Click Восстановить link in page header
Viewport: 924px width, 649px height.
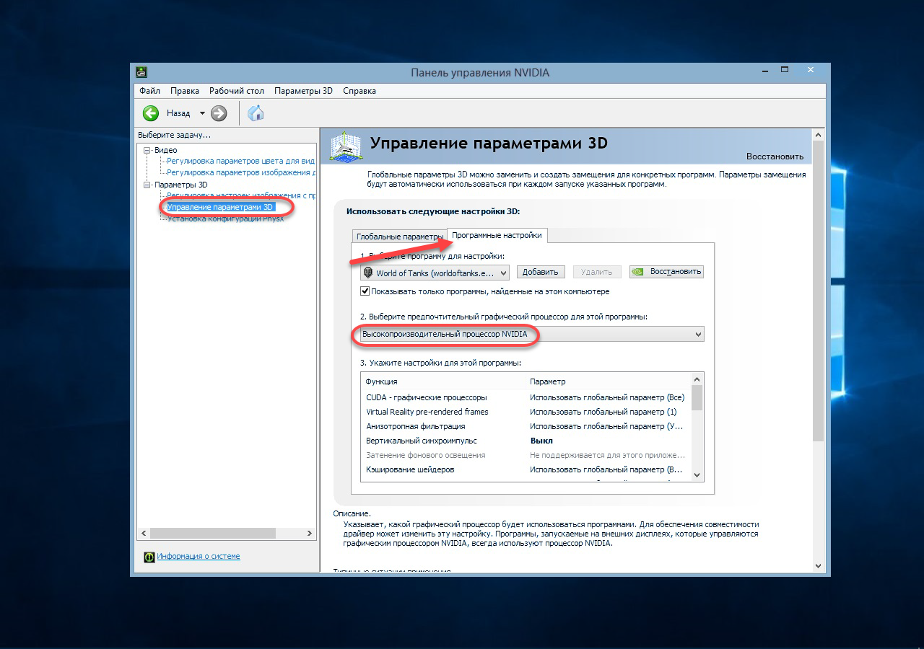(x=775, y=156)
